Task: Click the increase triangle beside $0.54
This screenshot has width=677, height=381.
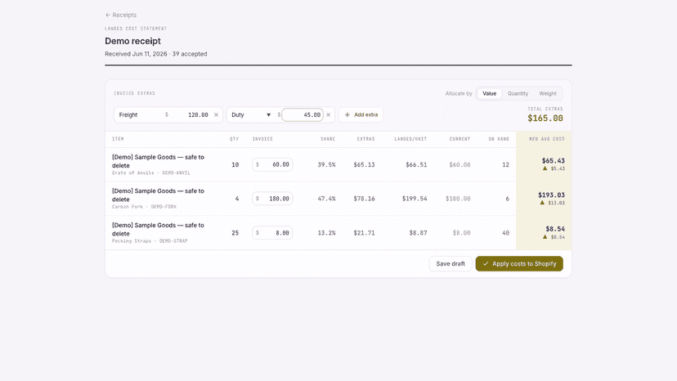Action: (x=545, y=237)
